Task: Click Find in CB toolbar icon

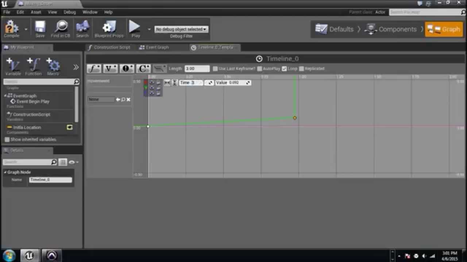Action: click(x=61, y=29)
